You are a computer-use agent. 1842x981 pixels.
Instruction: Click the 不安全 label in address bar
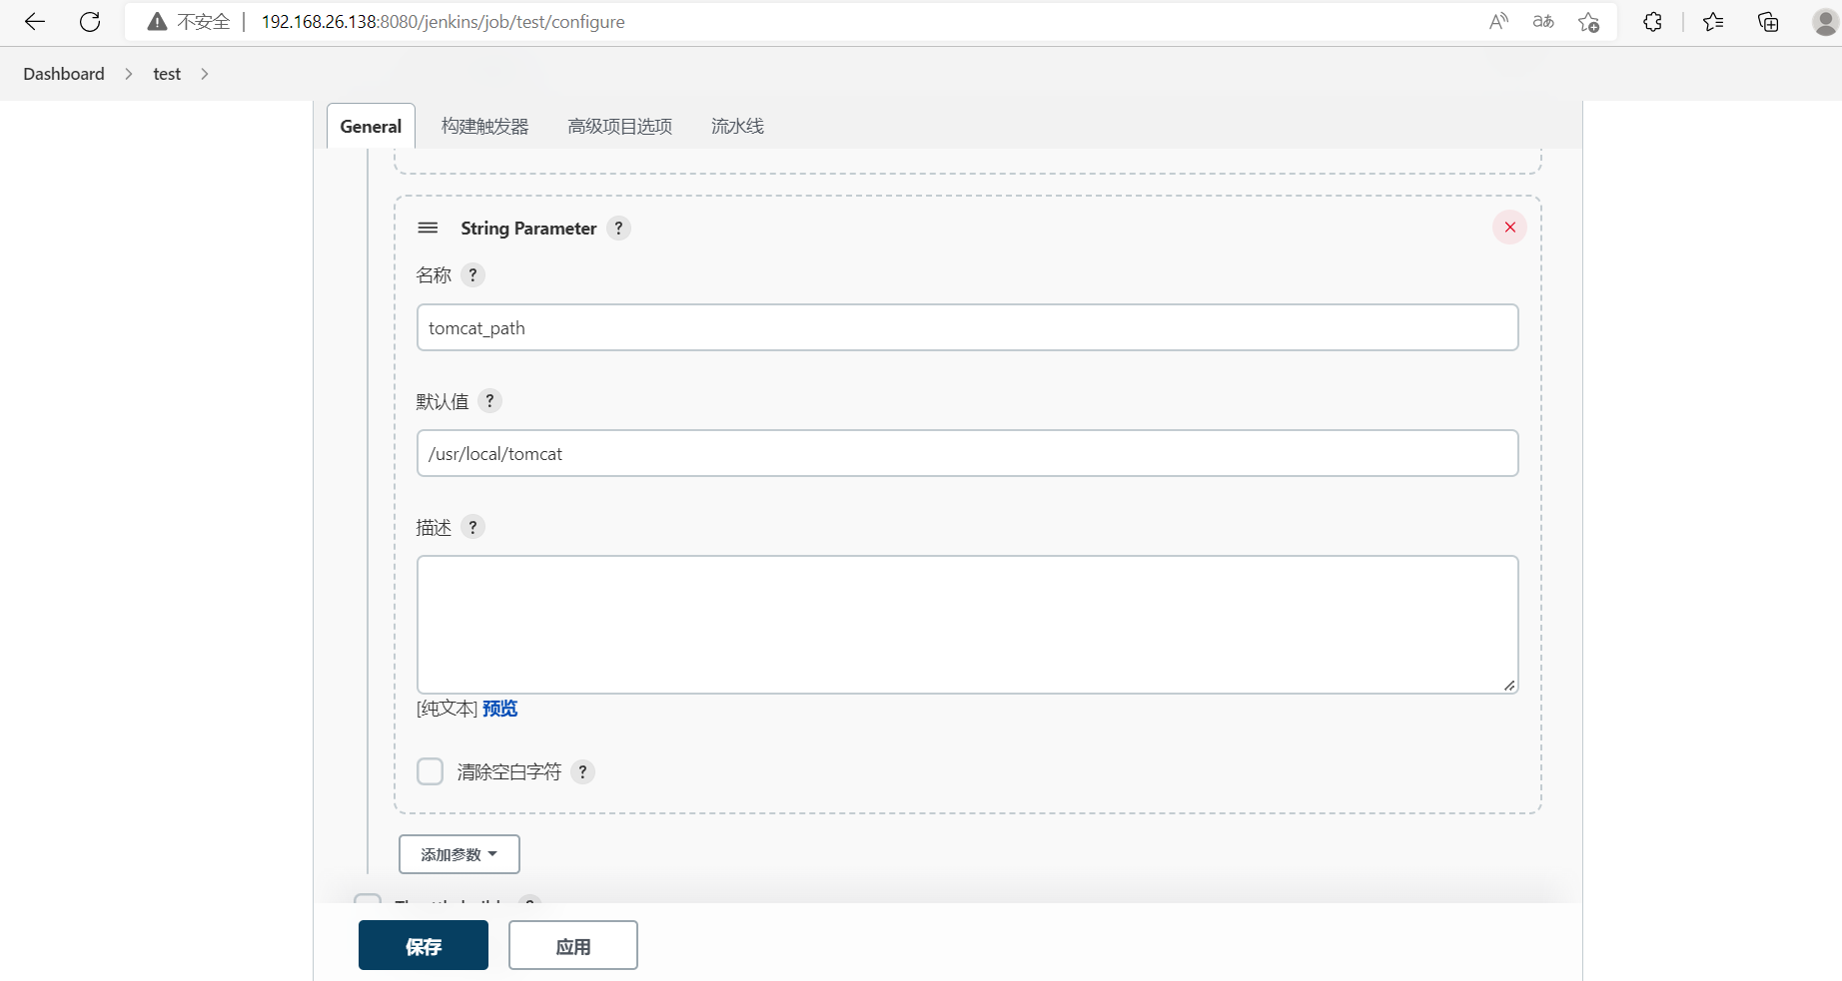tap(204, 22)
